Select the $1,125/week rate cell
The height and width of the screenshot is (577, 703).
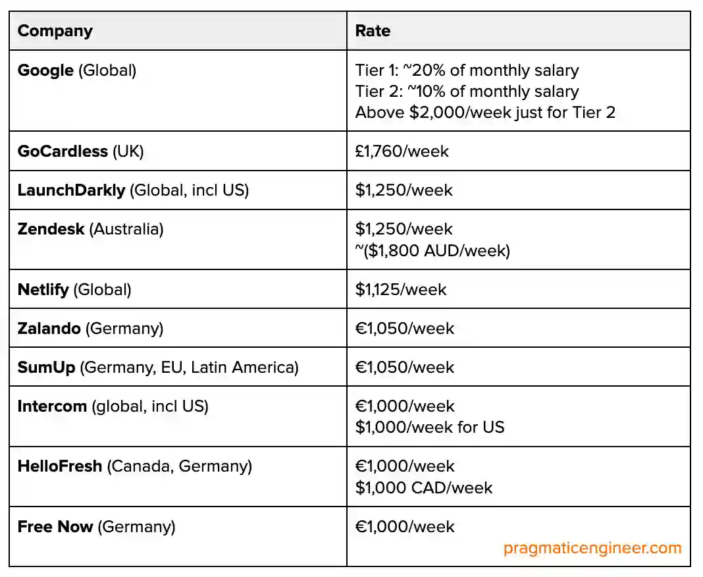tap(401, 289)
